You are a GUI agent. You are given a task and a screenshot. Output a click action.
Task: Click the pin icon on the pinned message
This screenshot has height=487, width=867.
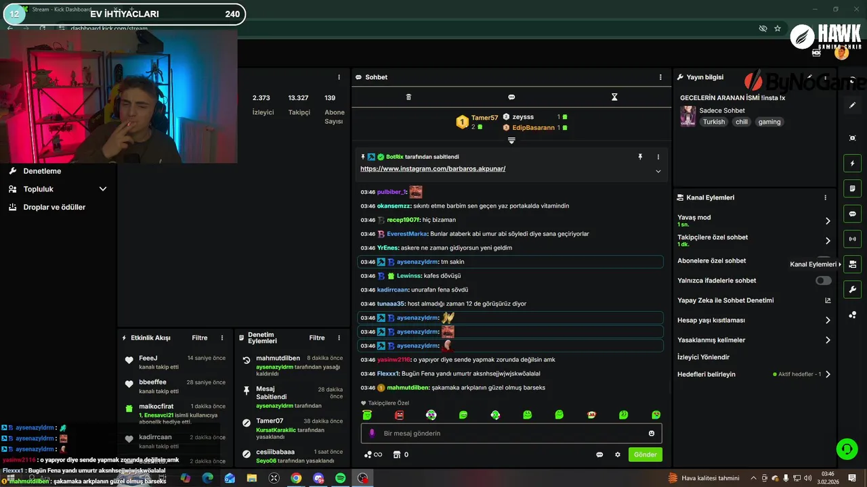pos(639,157)
